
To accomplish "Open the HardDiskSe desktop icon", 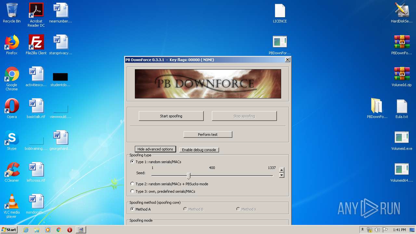I will [402, 13].
